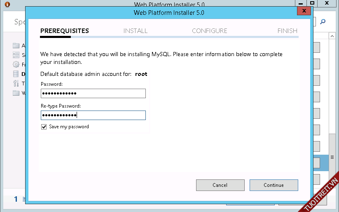339x212 pixels.
Task: Click the top folder icon in sidebar
Action: 16,46
